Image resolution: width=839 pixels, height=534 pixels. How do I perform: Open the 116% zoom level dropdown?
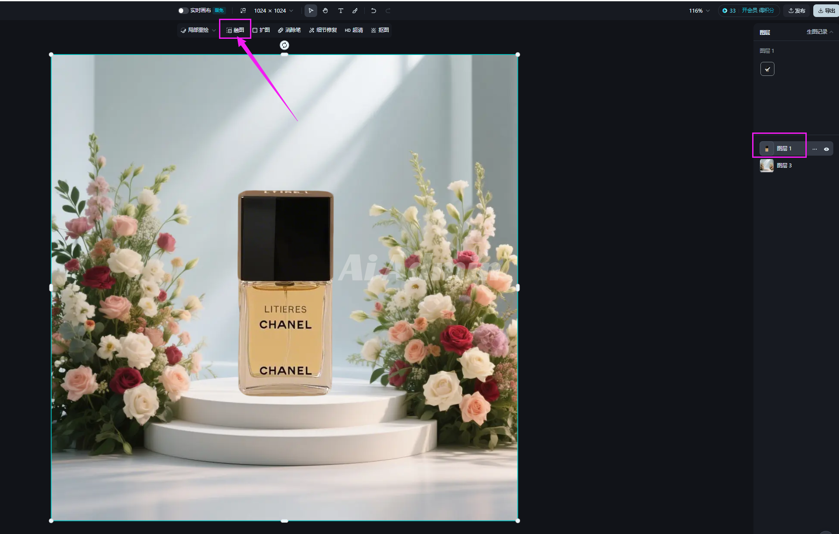point(699,10)
